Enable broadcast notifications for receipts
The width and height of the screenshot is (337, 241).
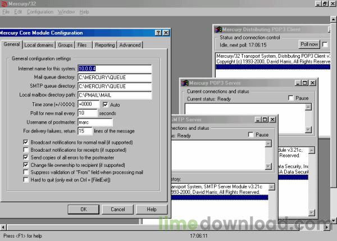point(26,151)
